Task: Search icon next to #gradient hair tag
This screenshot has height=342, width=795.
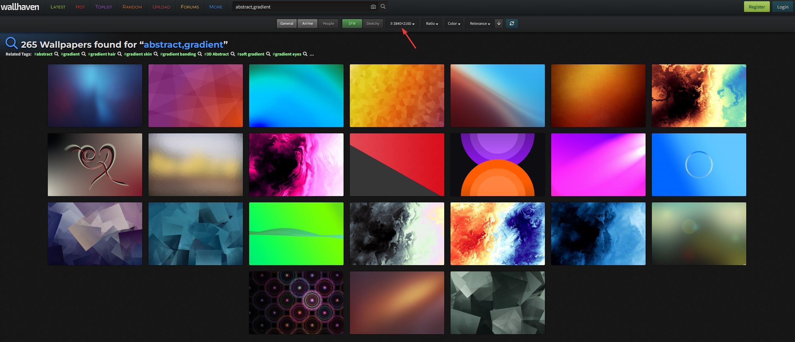Action: point(120,54)
